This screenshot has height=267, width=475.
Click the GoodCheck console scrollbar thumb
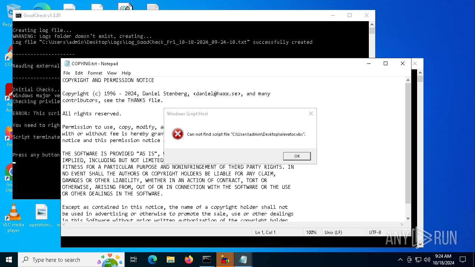tap(372, 31)
